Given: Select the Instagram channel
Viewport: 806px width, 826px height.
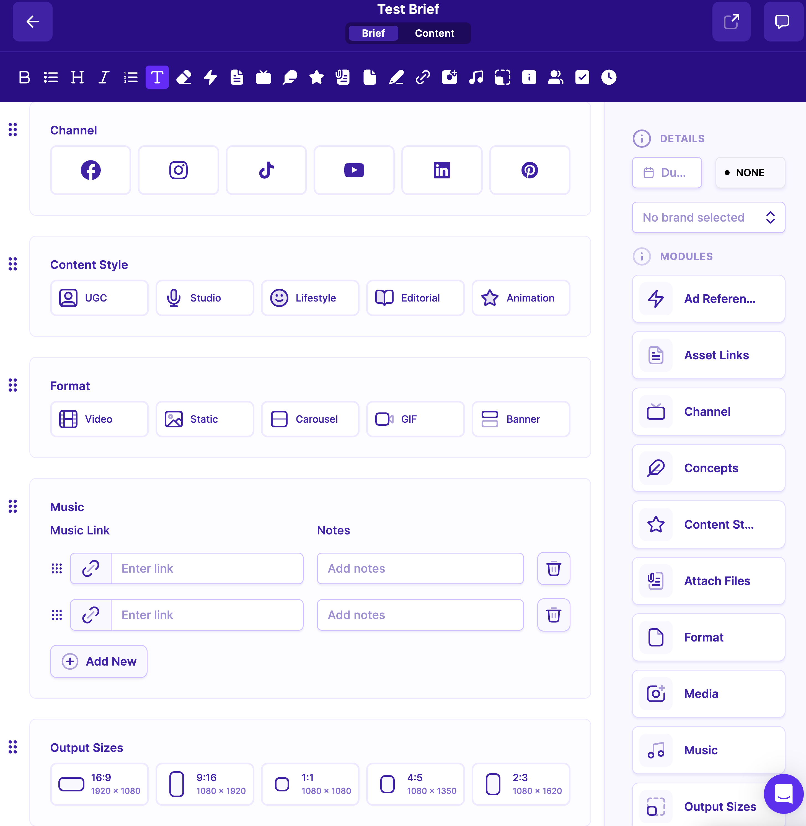Looking at the screenshot, I should 178,170.
